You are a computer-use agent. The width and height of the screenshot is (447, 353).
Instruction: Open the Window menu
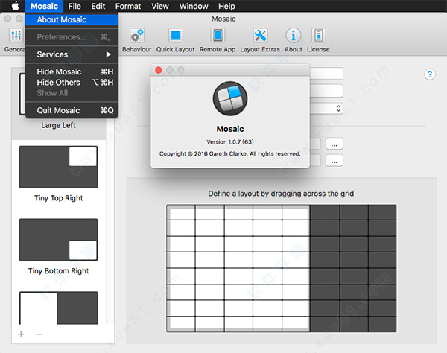pyautogui.click(x=194, y=6)
